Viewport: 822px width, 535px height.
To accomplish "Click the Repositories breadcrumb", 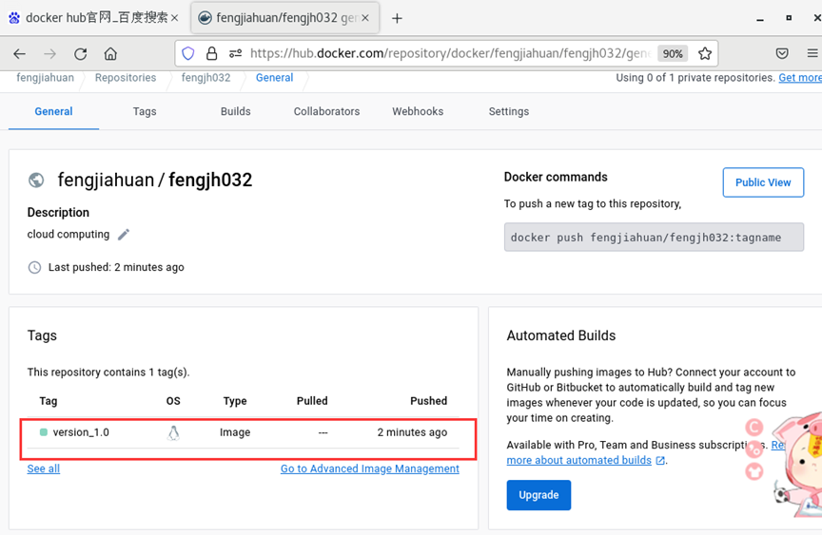I will (126, 78).
